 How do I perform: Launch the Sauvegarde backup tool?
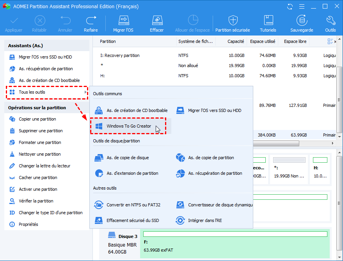pyautogui.click(x=302, y=24)
